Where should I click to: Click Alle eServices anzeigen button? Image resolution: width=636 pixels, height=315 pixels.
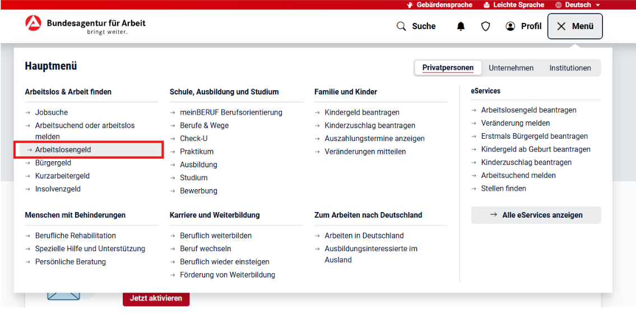(x=536, y=215)
